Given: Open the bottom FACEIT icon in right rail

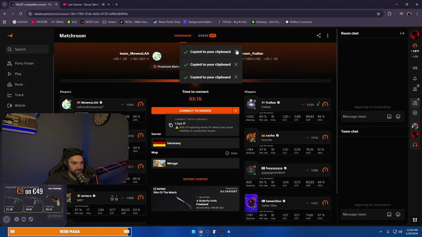Looking at the screenshot, I should [415, 220].
